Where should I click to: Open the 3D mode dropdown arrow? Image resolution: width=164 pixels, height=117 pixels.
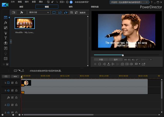[x=140, y=64]
